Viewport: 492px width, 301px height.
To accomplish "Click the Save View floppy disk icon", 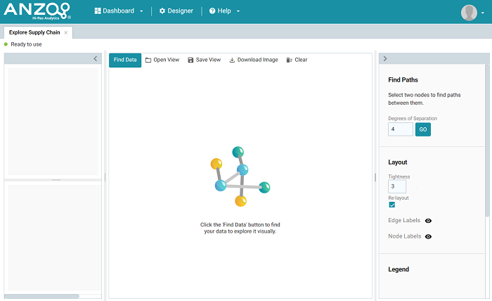I will click(190, 60).
